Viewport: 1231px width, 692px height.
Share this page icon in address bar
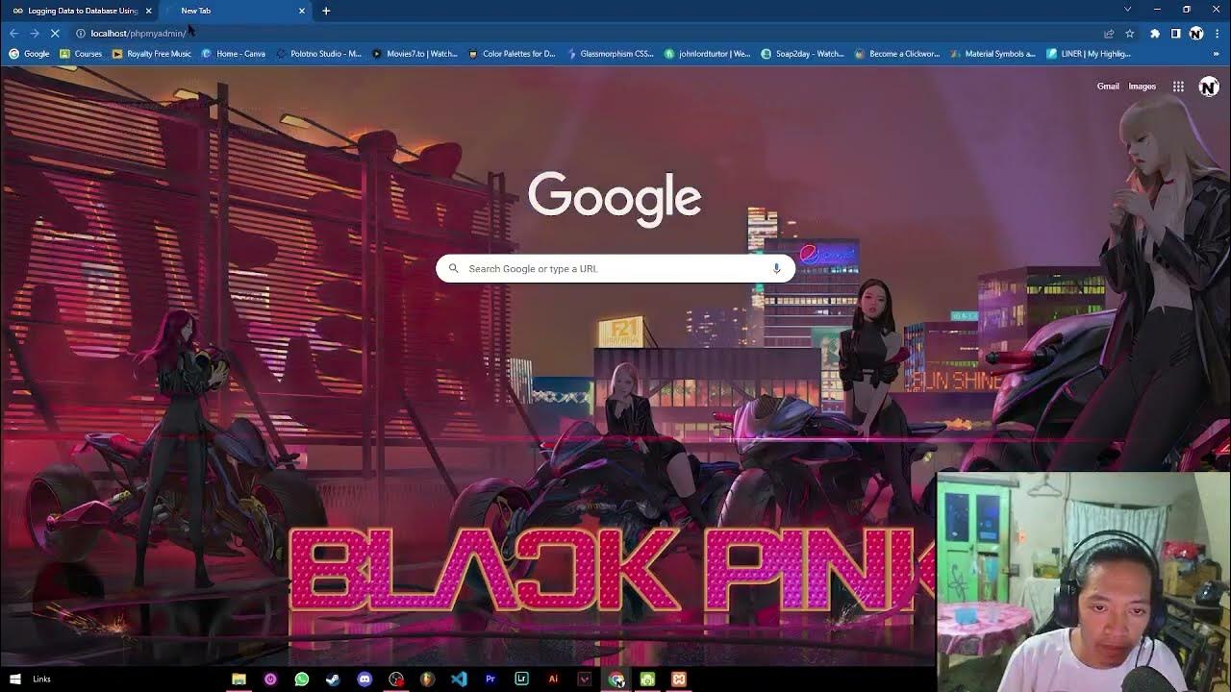click(x=1109, y=33)
